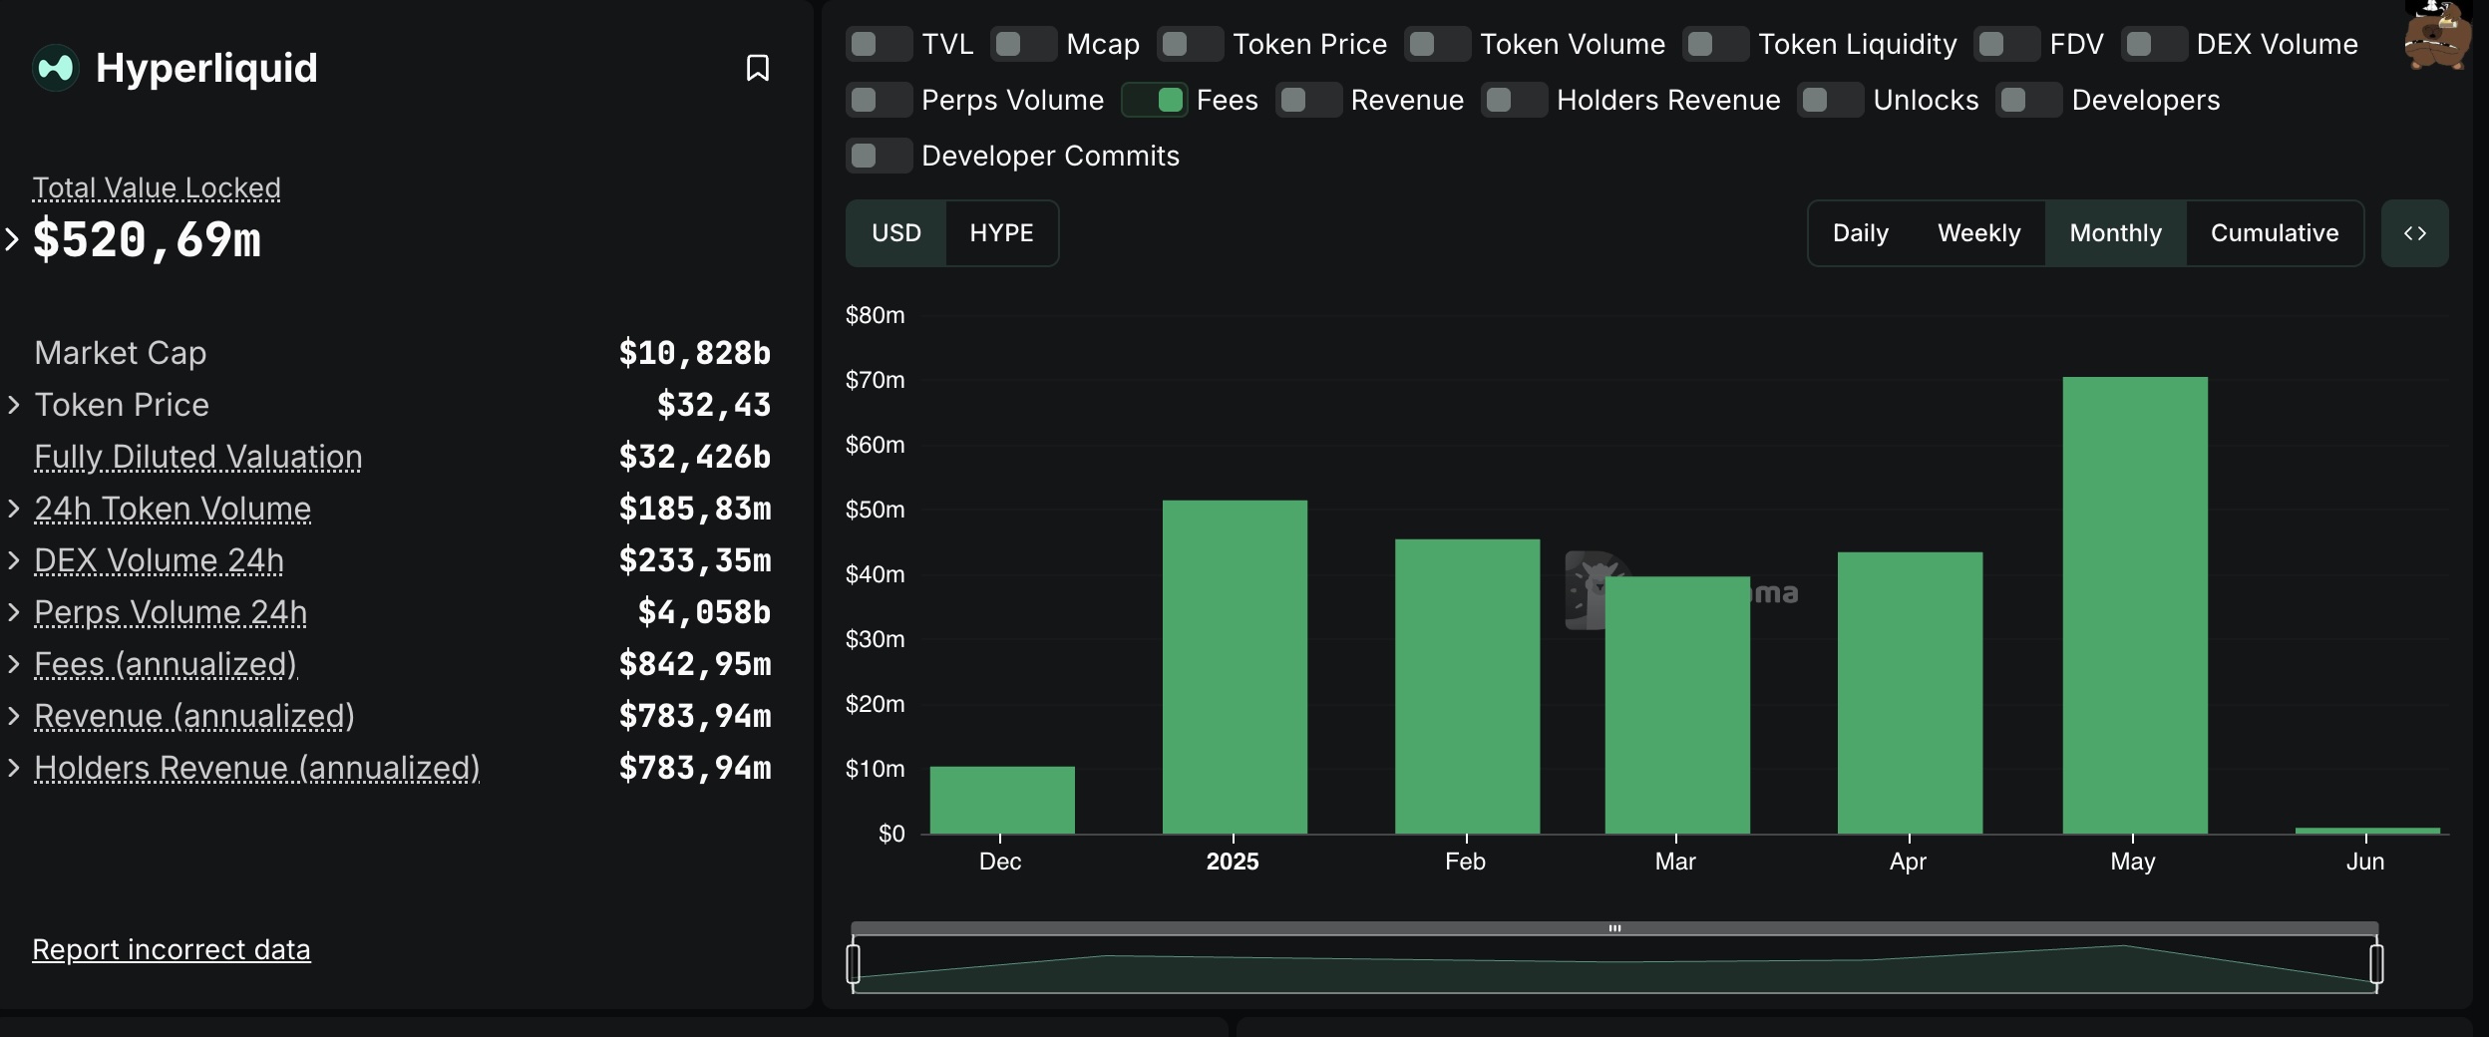Expand the Fees (annualized) row
Viewport: 2489px width, 1037px height.
pos(14,664)
